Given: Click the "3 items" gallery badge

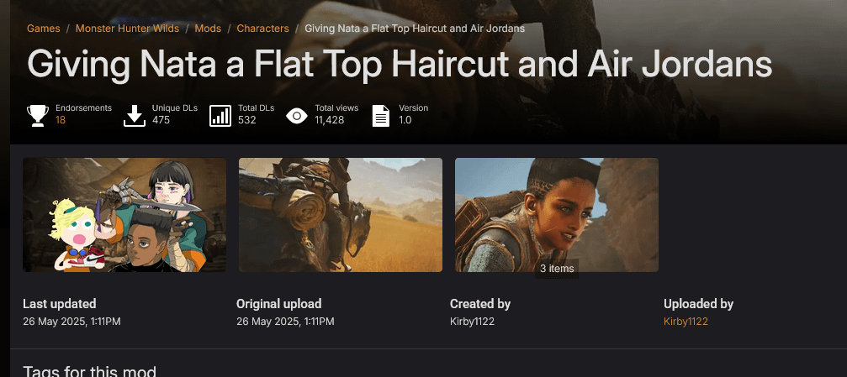Looking at the screenshot, I should point(557,268).
